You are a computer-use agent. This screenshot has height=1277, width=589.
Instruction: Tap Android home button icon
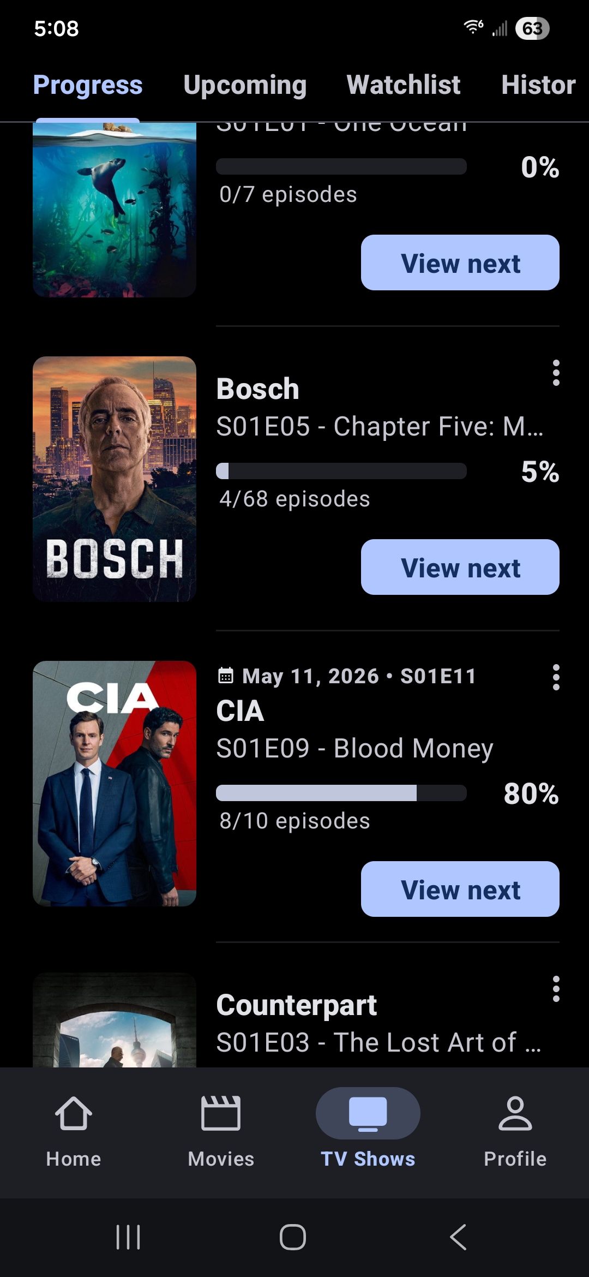293,1237
